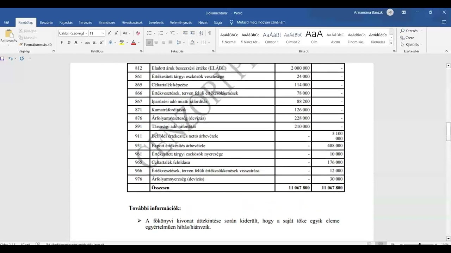
Task: Apply text effects and typography
Action: 110,43
